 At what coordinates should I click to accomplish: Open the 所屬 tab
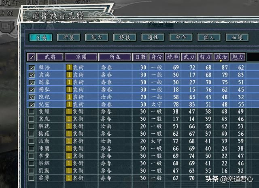pyautogui.click(x=68, y=38)
